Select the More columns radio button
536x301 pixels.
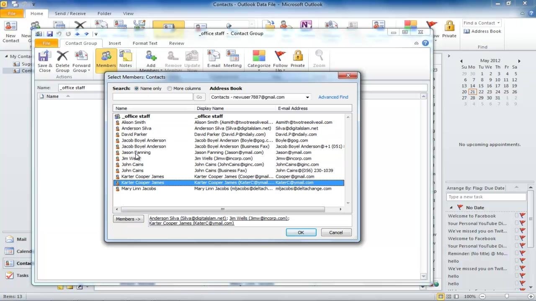[169, 89]
